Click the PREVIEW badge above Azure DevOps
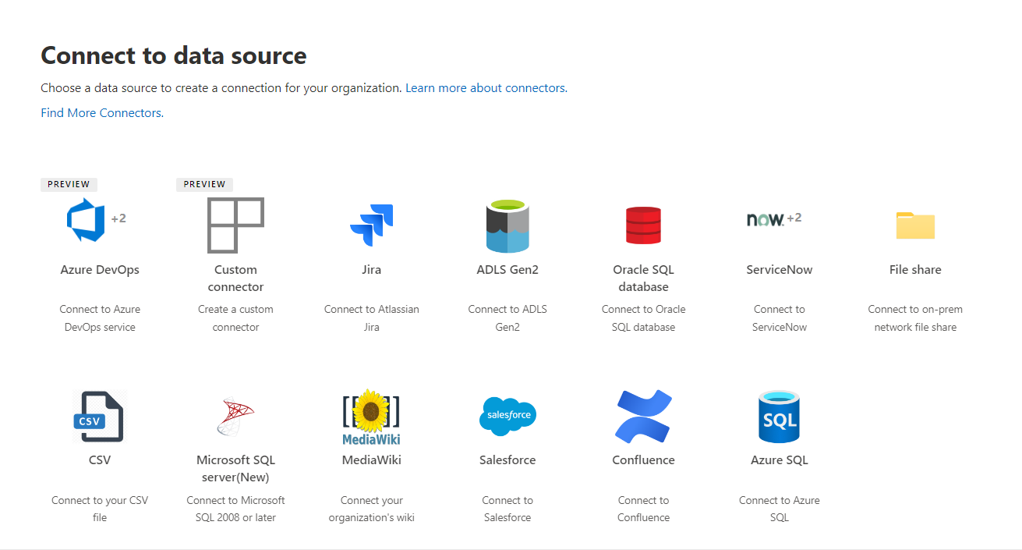 tap(69, 185)
